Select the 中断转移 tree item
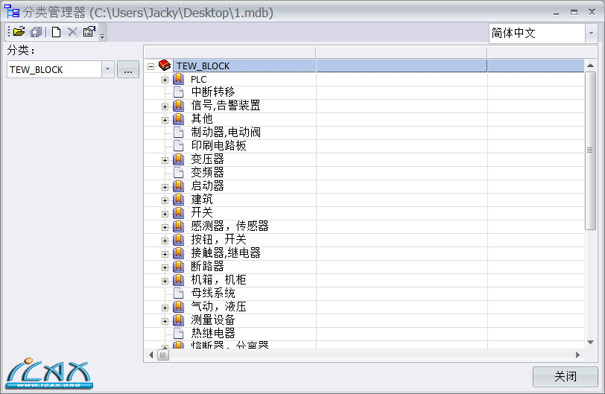Screen dimensions: 605x394 coord(213,92)
